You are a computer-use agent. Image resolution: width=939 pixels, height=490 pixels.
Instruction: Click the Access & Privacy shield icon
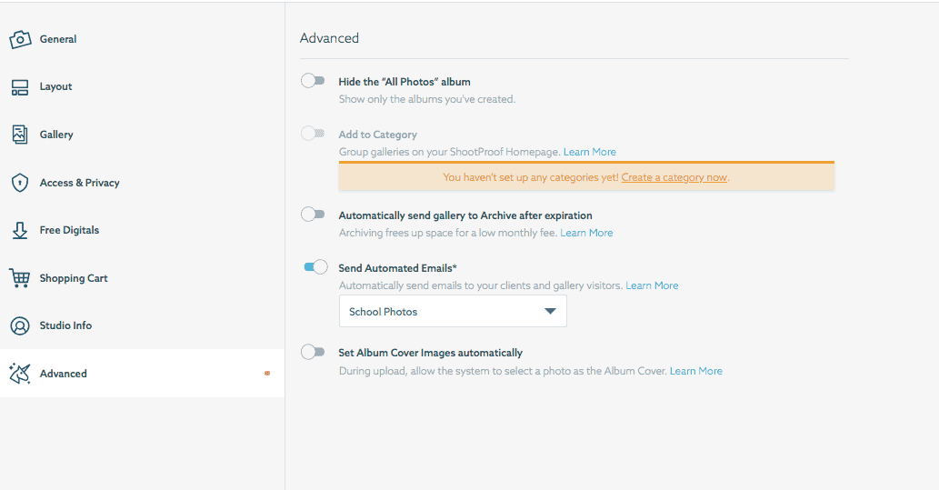[x=20, y=183]
